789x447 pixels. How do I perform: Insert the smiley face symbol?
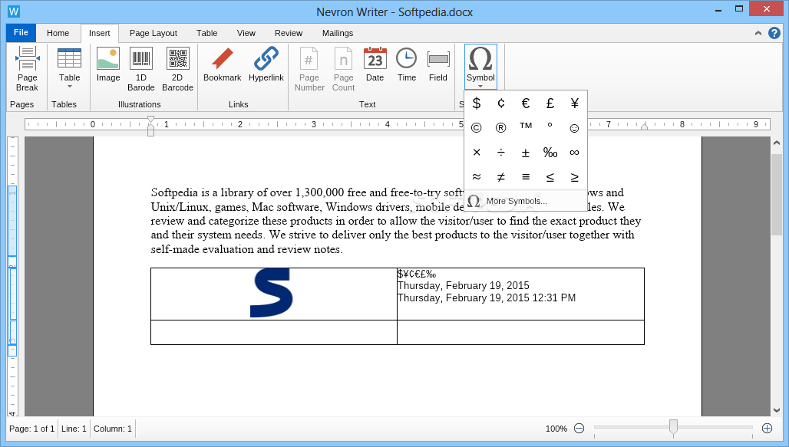point(575,128)
